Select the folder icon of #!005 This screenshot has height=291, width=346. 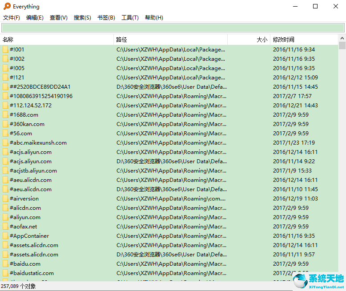tap(5, 68)
